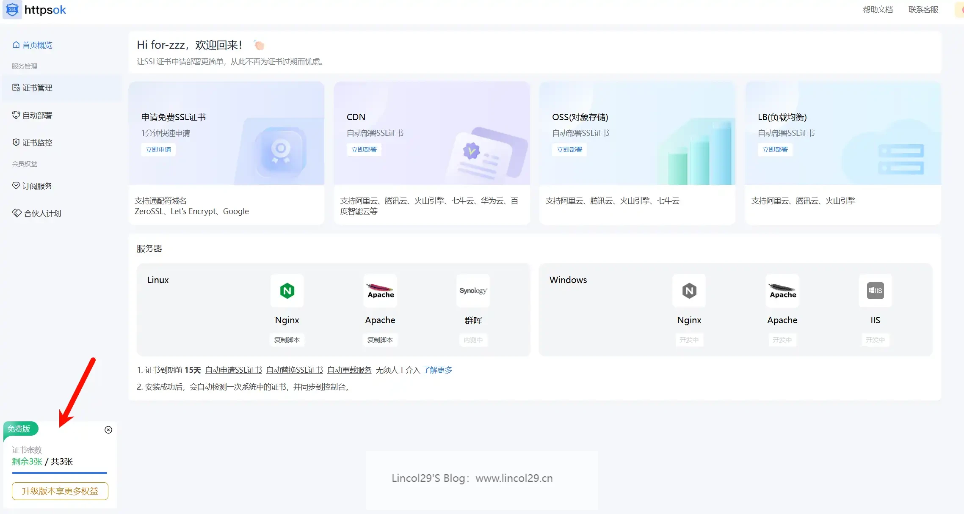This screenshot has width=964, height=514.
Task: Click the 联系客服 link
Action: (x=923, y=9)
